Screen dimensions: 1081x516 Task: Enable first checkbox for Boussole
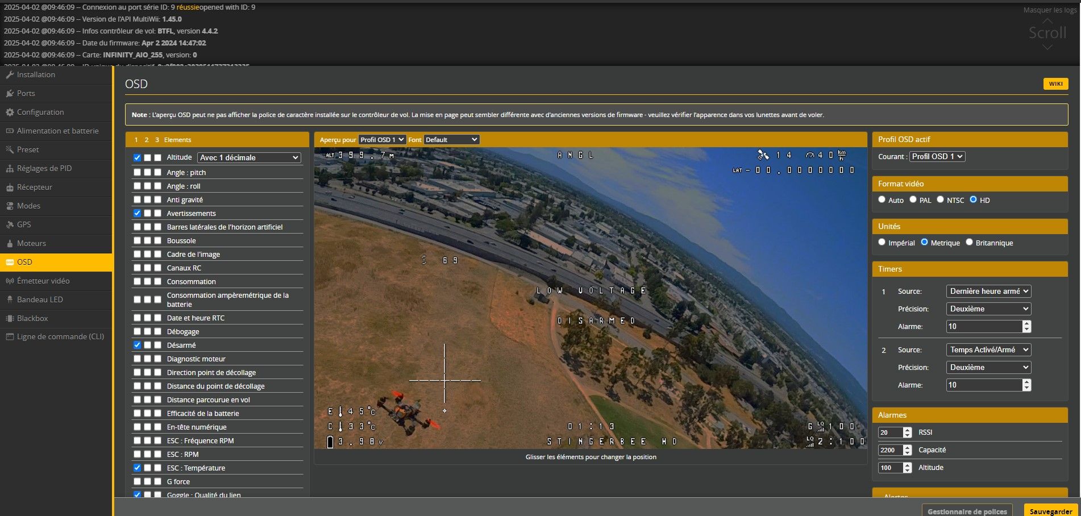[137, 240]
